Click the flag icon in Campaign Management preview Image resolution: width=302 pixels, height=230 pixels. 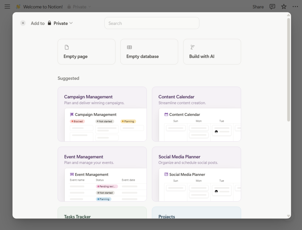(72, 114)
